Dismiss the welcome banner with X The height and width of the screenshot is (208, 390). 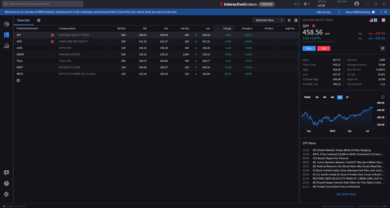[385, 12]
